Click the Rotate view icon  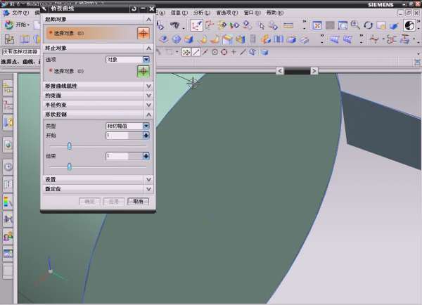[368, 25]
